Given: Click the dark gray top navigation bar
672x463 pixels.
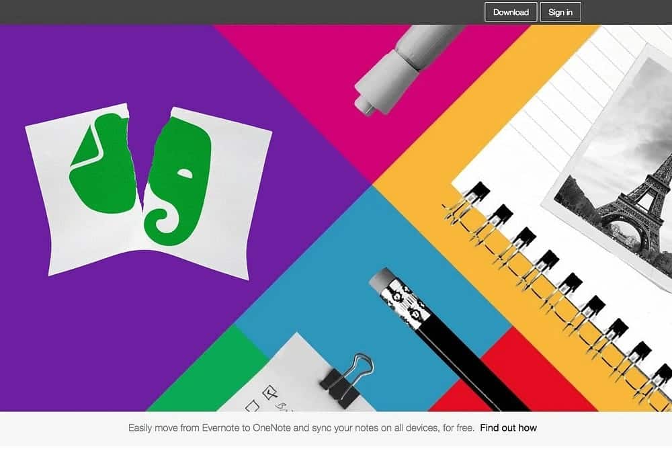Looking at the screenshot, I should point(235,11).
